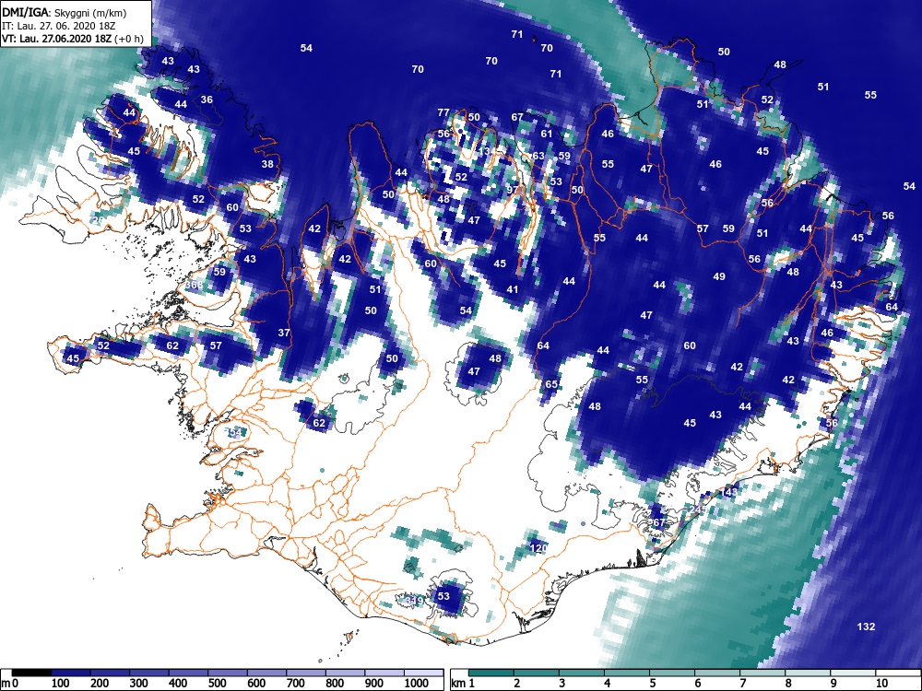Screen dimensions: 922x691
Task: Click the swatch above '5' in km legend
Action: click(672, 673)
